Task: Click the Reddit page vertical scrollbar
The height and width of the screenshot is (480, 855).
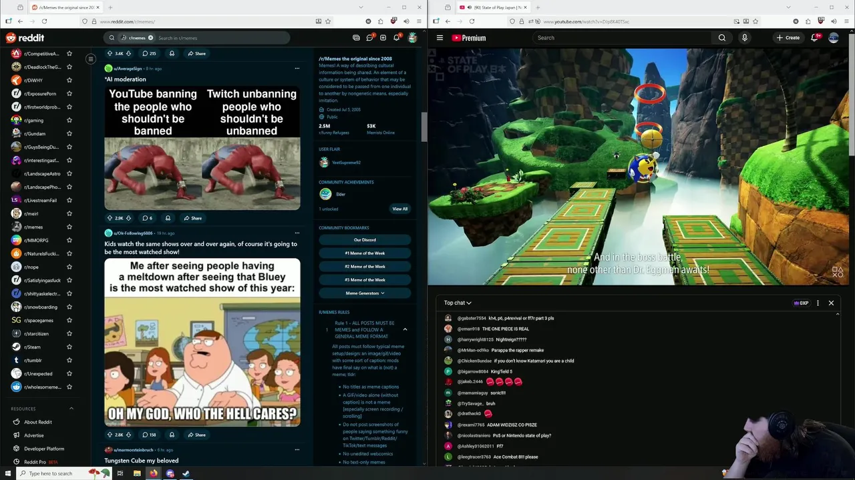Action: (x=423, y=127)
